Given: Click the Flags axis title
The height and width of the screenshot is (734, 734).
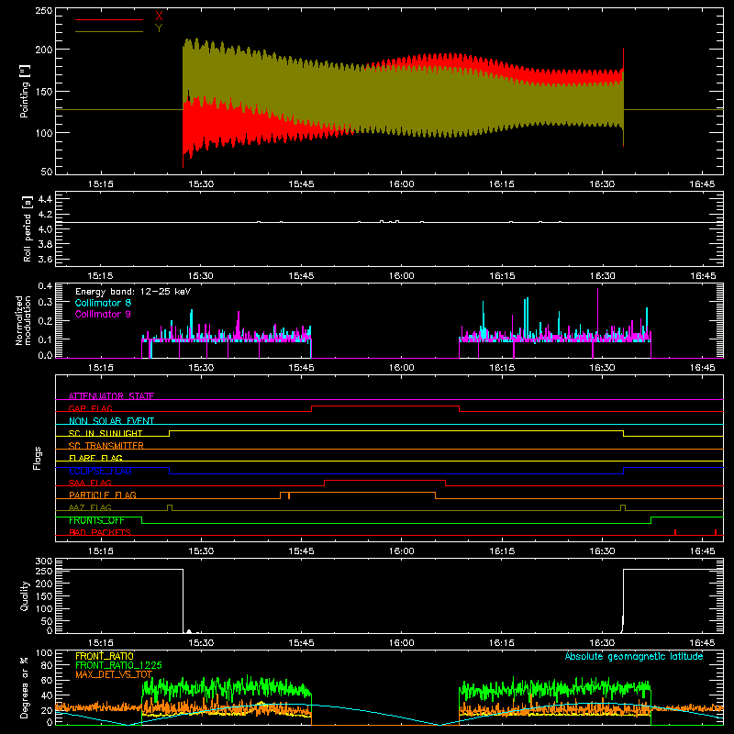Looking at the screenshot, I should [37, 458].
